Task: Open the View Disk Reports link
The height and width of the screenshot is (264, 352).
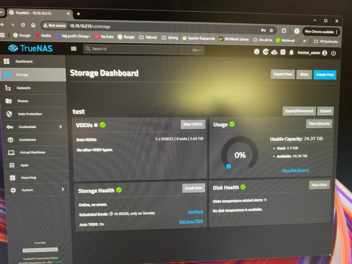Action: tap(295, 170)
